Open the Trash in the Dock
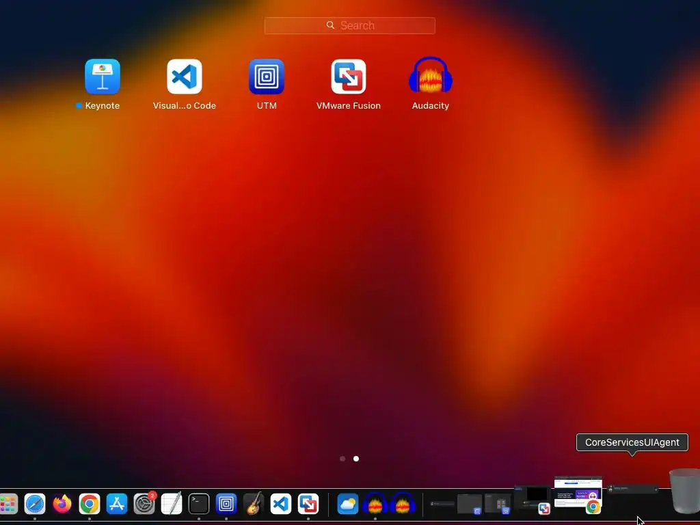The width and height of the screenshot is (700, 525). tap(685, 491)
